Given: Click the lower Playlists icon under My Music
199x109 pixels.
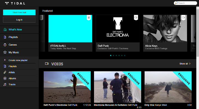Looking at the screenshot, I should [5, 66].
